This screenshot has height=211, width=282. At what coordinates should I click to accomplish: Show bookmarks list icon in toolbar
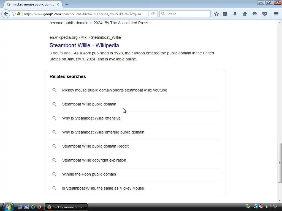[x=225, y=14]
